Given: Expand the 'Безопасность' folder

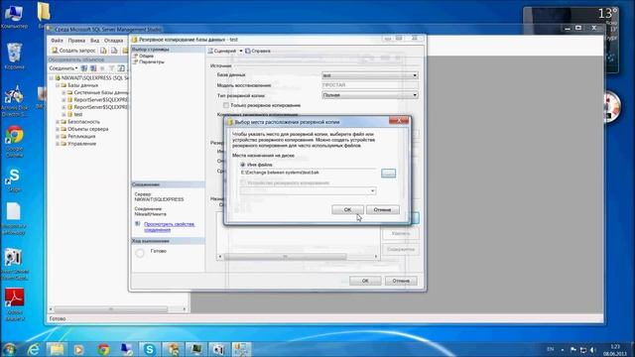Looking at the screenshot, I should pos(58,122).
